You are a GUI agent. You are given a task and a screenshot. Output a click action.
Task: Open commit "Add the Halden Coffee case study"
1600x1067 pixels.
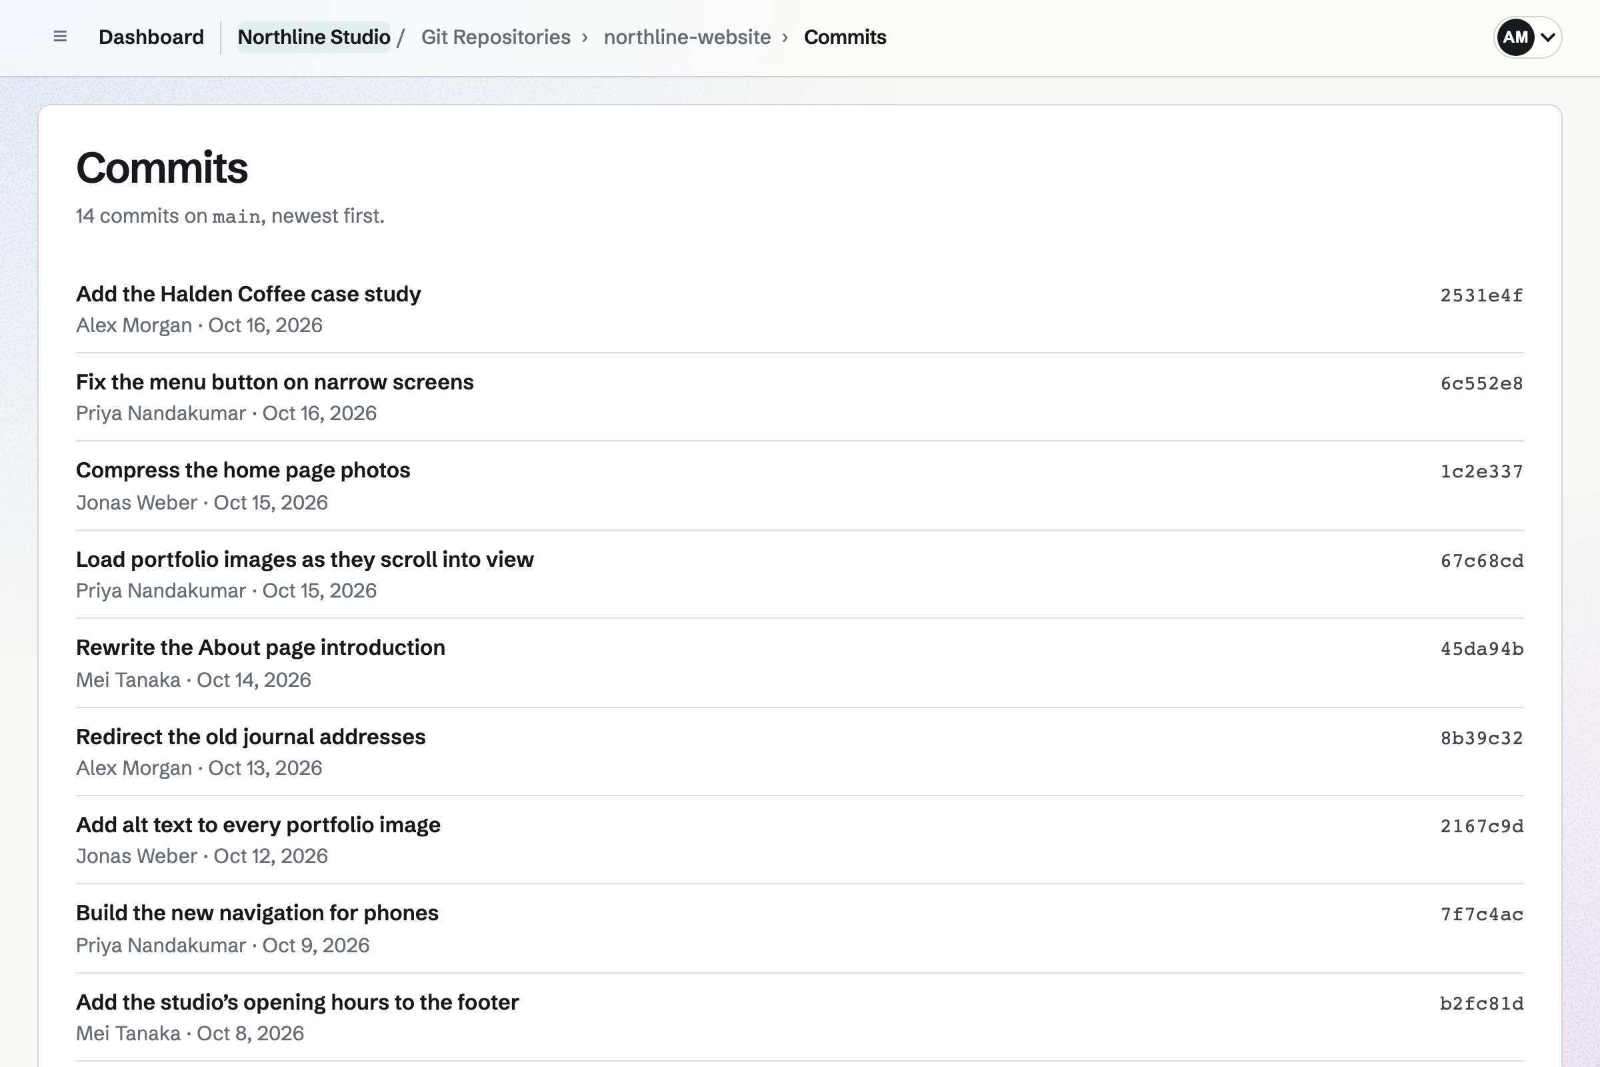pos(248,294)
